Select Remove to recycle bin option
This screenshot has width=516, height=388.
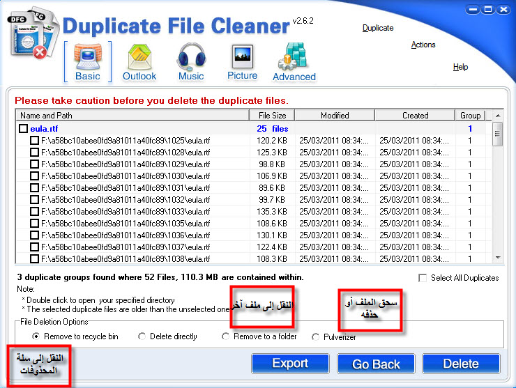tap(37, 336)
